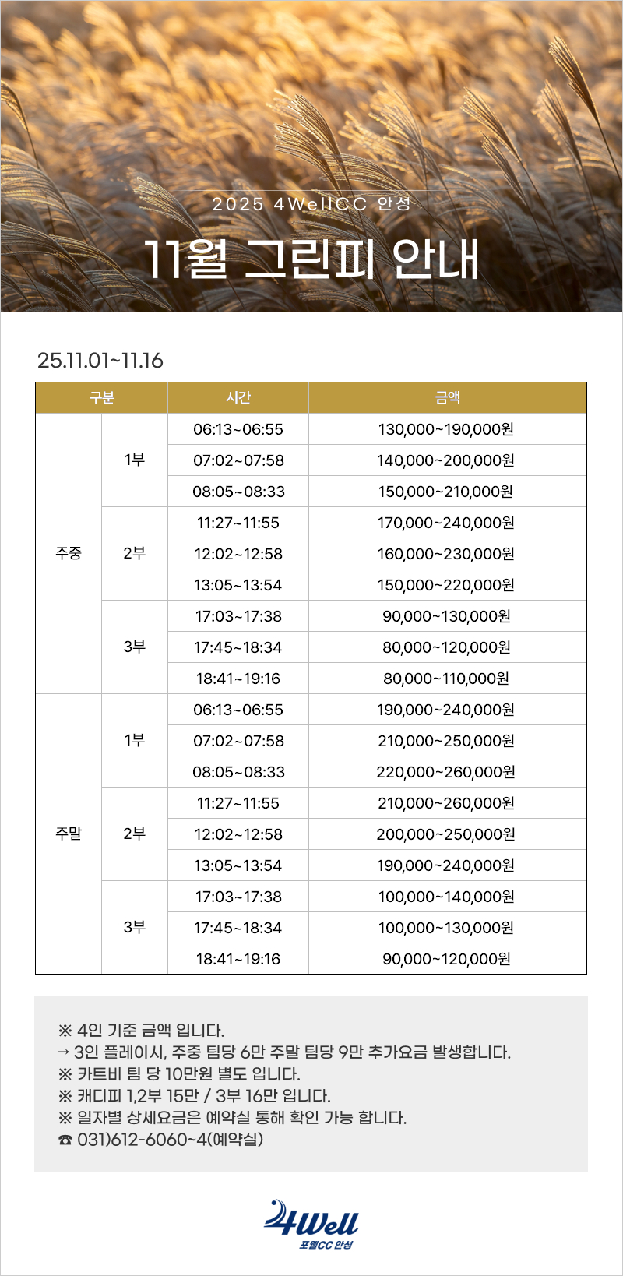Click the '주말' row label
The image size is (623, 1276).
click(69, 834)
